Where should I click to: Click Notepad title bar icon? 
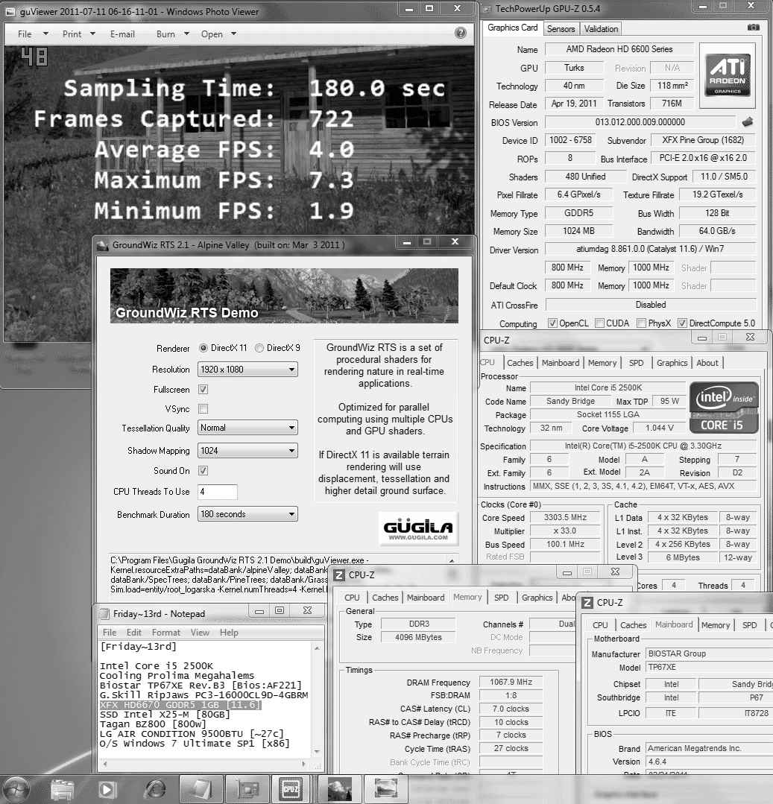pyautogui.click(x=104, y=614)
